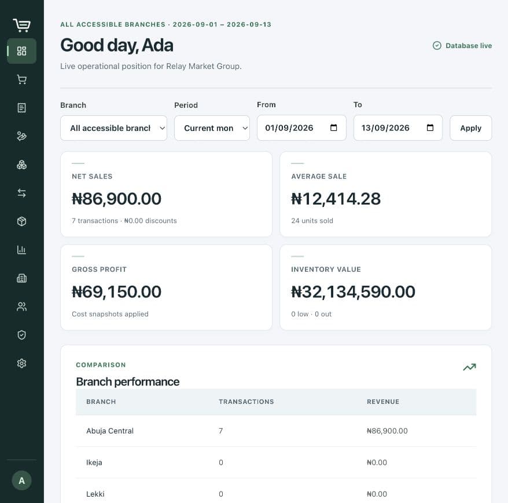The width and height of the screenshot is (508, 503).
Task: Open the Period dropdown showing Current month
Action: [212, 128]
